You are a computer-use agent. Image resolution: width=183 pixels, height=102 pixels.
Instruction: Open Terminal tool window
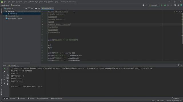[x=31, y=98]
